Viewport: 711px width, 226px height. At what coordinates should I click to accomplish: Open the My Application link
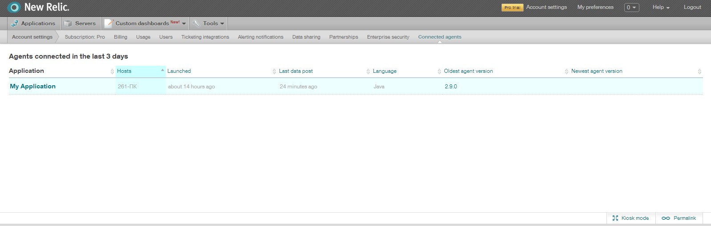33,87
